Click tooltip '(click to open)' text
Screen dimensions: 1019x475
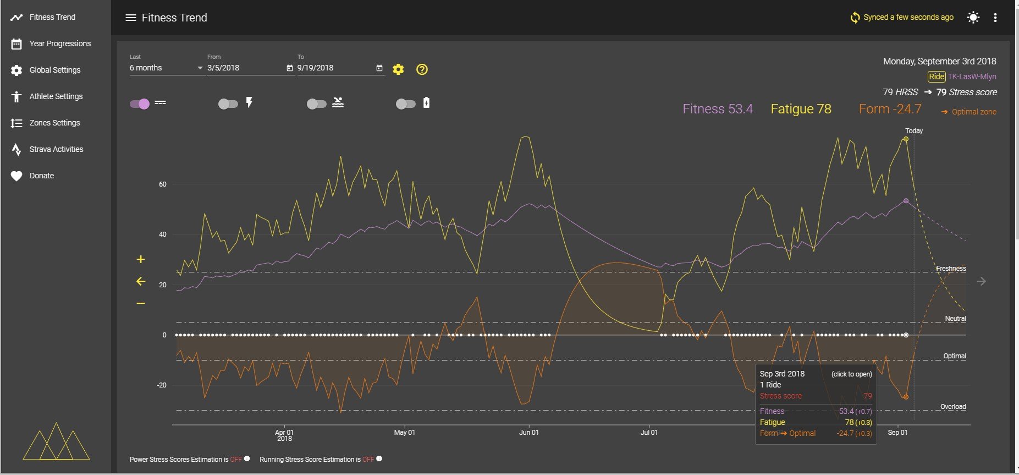[x=852, y=374]
